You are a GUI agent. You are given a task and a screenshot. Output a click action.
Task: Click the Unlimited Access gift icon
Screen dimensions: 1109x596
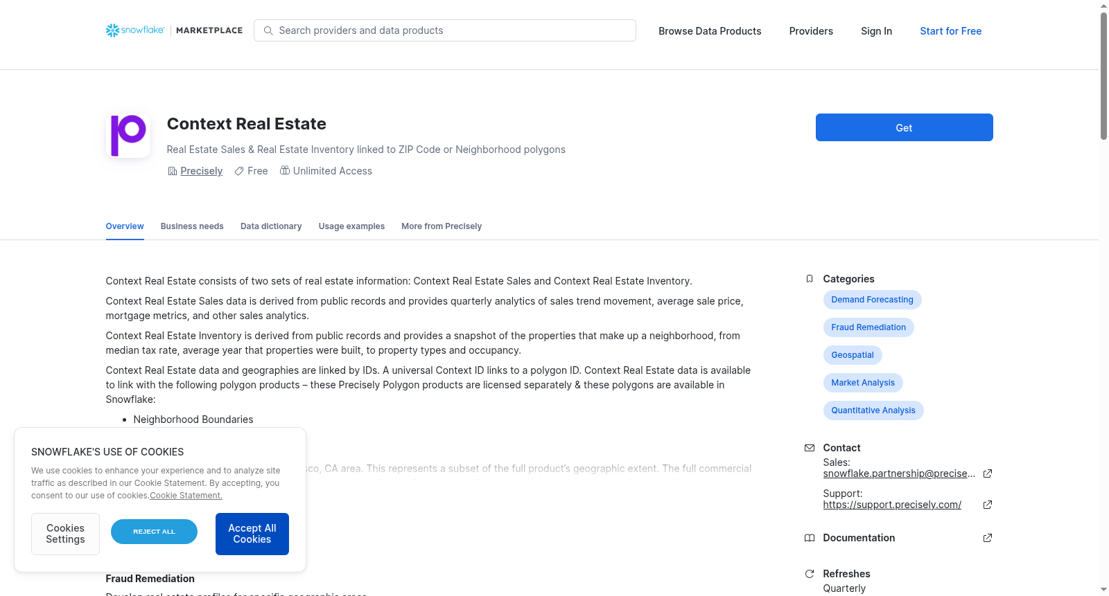(x=285, y=170)
